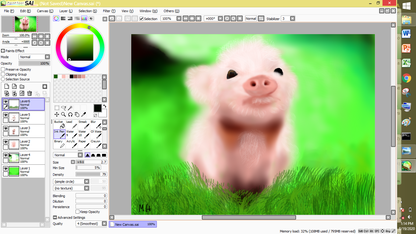This screenshot has height=234, width=416.
Task: Choose the Lead pencil brush
Action: [x=72, y=124]
